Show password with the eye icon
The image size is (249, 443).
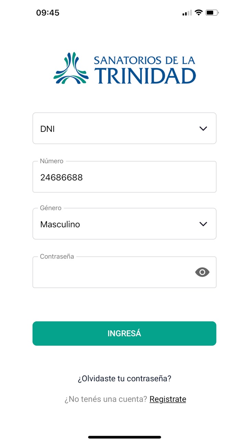pyautogui.click(x=202, y=272)
